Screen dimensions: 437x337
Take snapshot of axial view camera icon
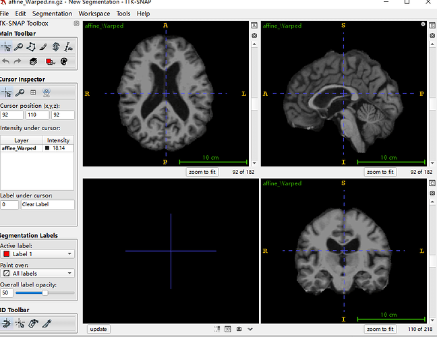coord(254,34)
